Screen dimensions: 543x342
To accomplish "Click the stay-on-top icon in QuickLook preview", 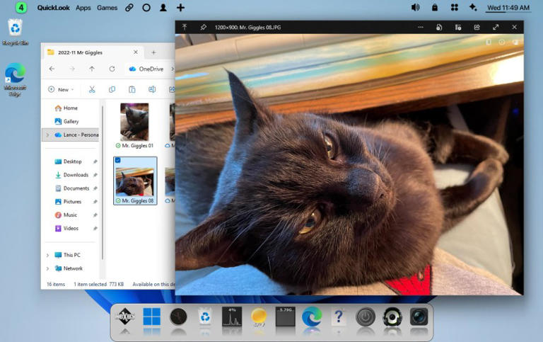I will (x=185, y=27).
